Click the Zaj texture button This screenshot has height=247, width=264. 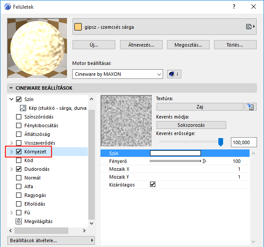(x=200, y=107)
